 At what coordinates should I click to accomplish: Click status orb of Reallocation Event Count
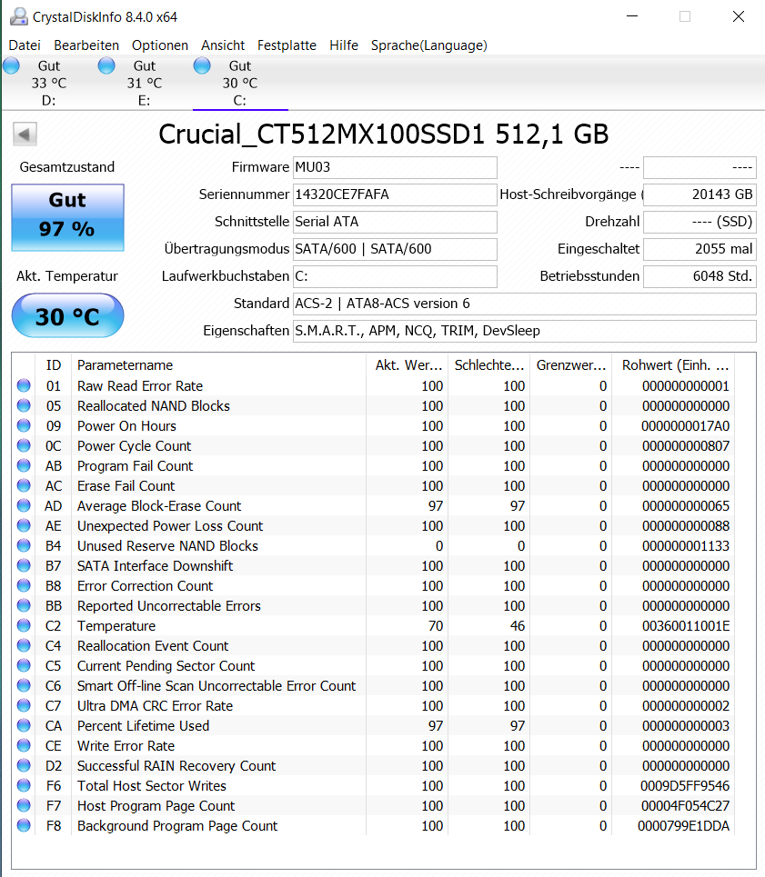24,646
